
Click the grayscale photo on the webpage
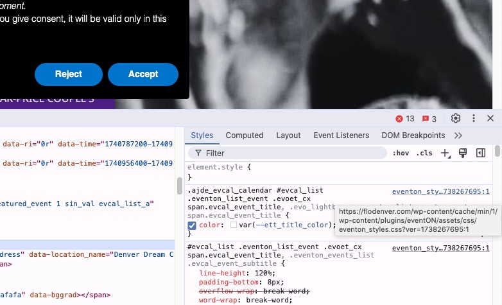[x=341, y=55]
